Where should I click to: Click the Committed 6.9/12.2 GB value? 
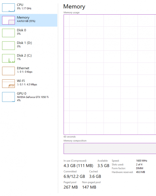pyautogui.click(x=74, y=176)
